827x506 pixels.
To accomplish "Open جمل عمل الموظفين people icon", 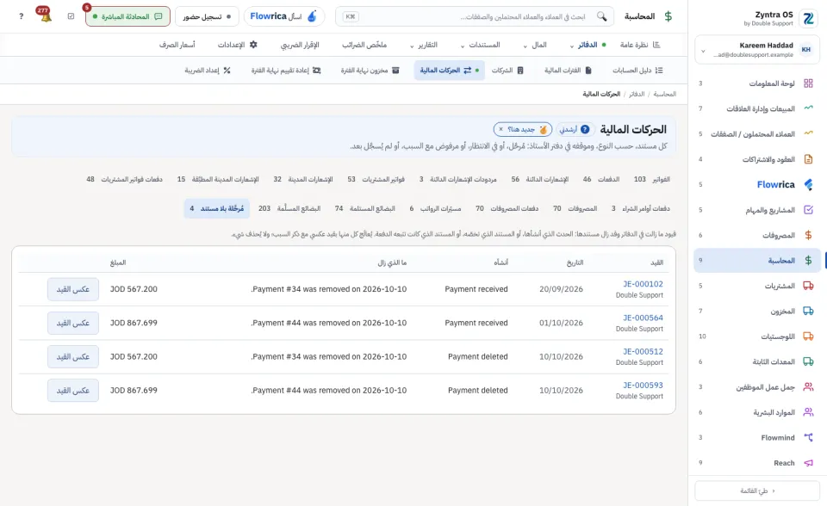I will click(x=808, y=387).
